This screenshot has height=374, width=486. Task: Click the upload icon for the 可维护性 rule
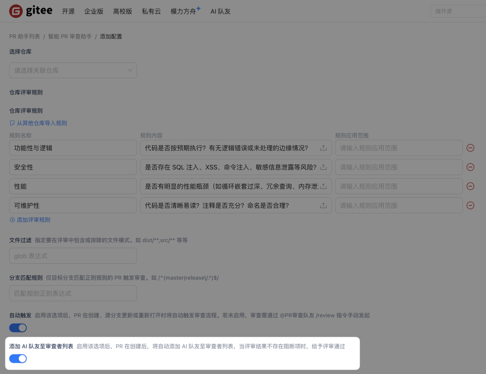click(x=324, y=206)
